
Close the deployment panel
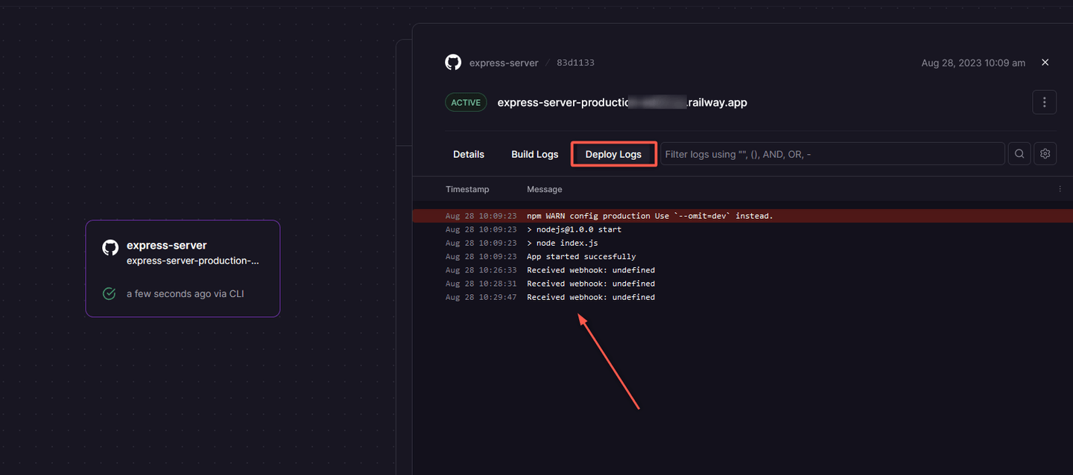pyautogui.click(x=1045, y=63)
